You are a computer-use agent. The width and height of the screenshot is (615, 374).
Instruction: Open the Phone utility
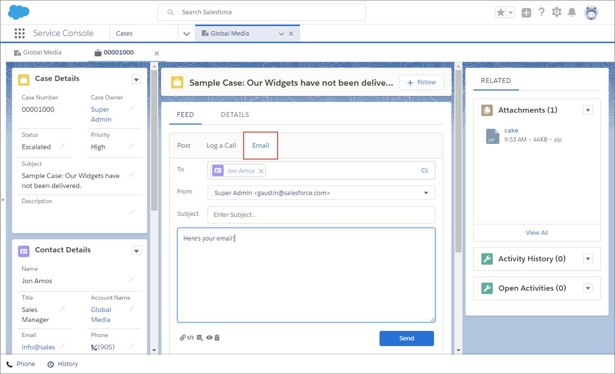click(x=20, y=364)
